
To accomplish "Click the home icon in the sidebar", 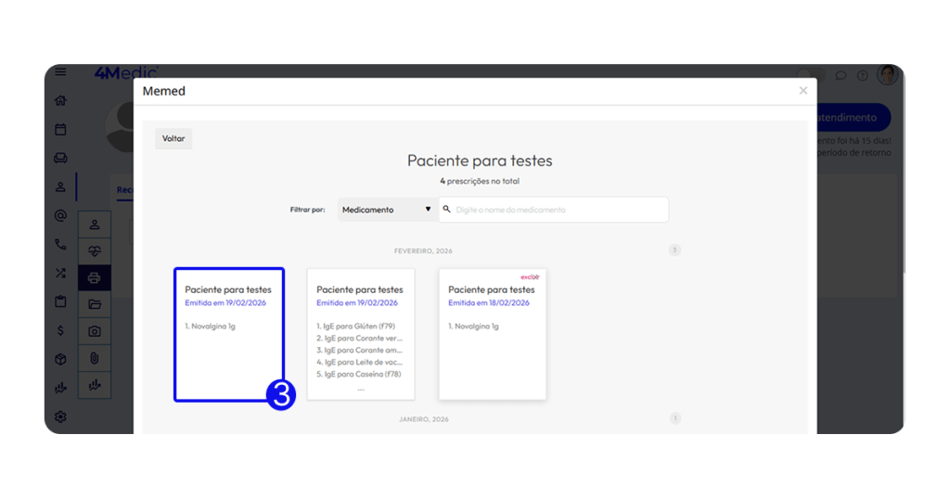I will 60,101.
